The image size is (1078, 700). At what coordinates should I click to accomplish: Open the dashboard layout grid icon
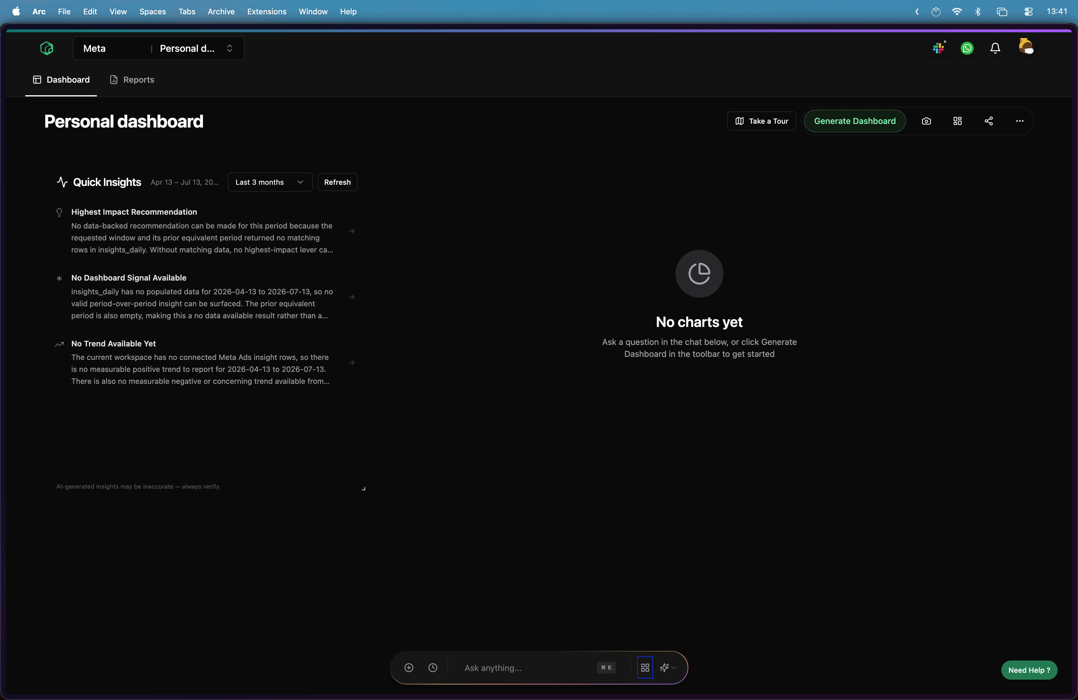958,121
